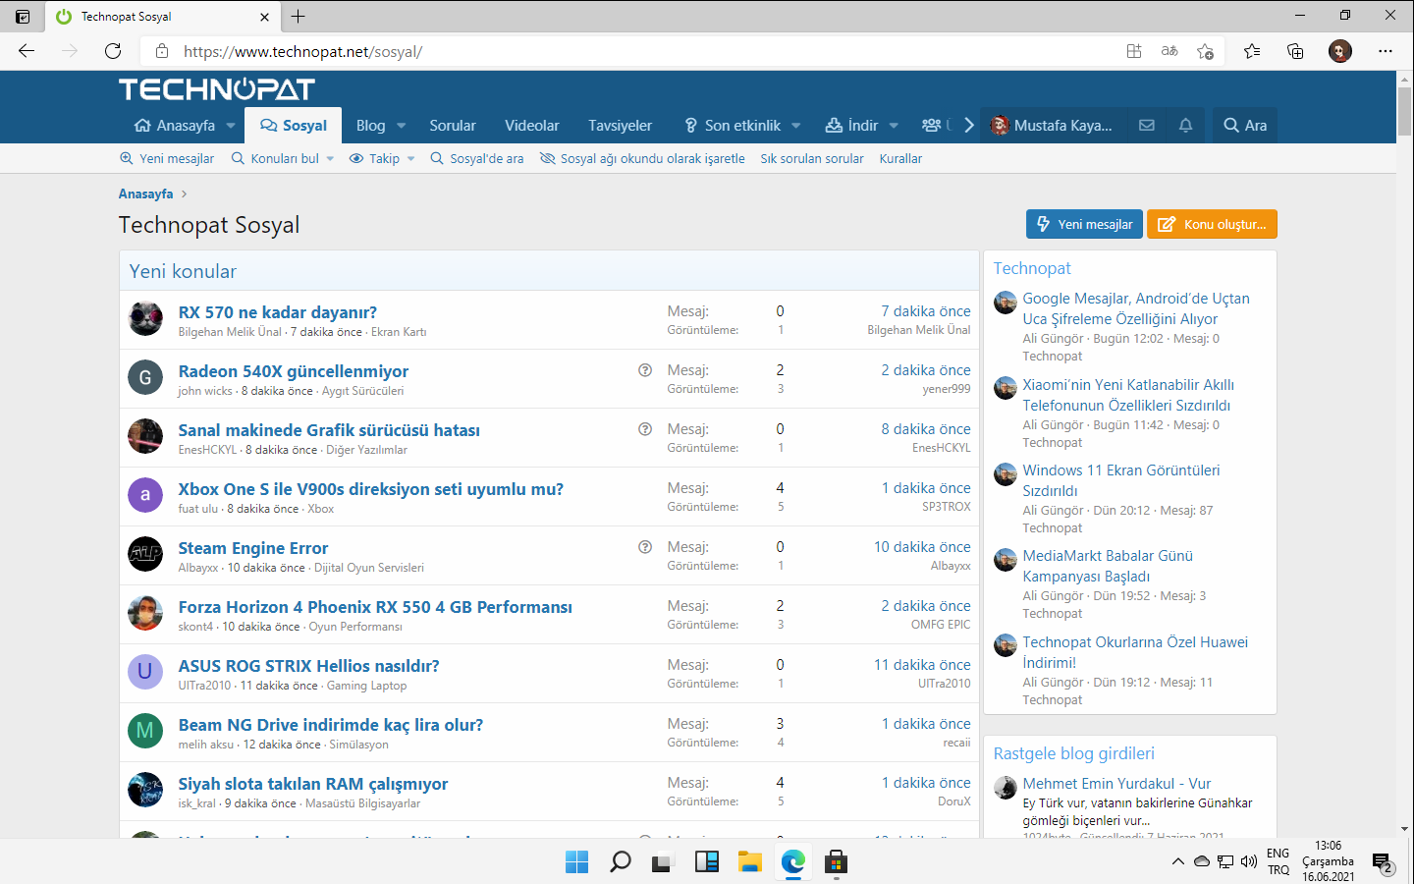Open the app available install icon
1414x884 pixels.
1134,51
